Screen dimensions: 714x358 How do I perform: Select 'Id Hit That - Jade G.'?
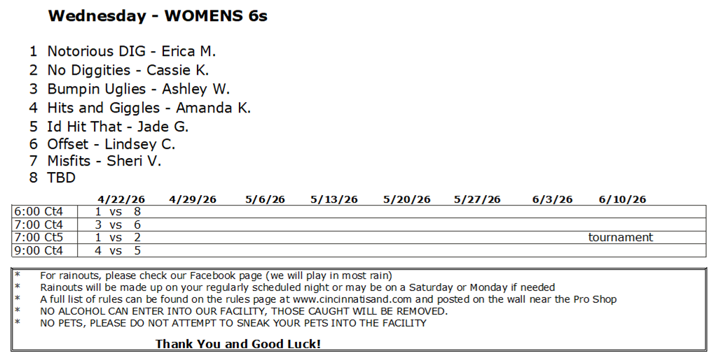pos(118,127)
